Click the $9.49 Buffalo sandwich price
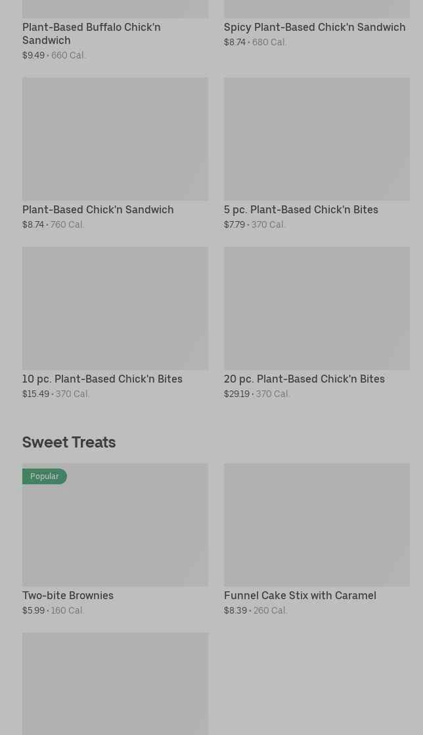 tap(33, 55)
